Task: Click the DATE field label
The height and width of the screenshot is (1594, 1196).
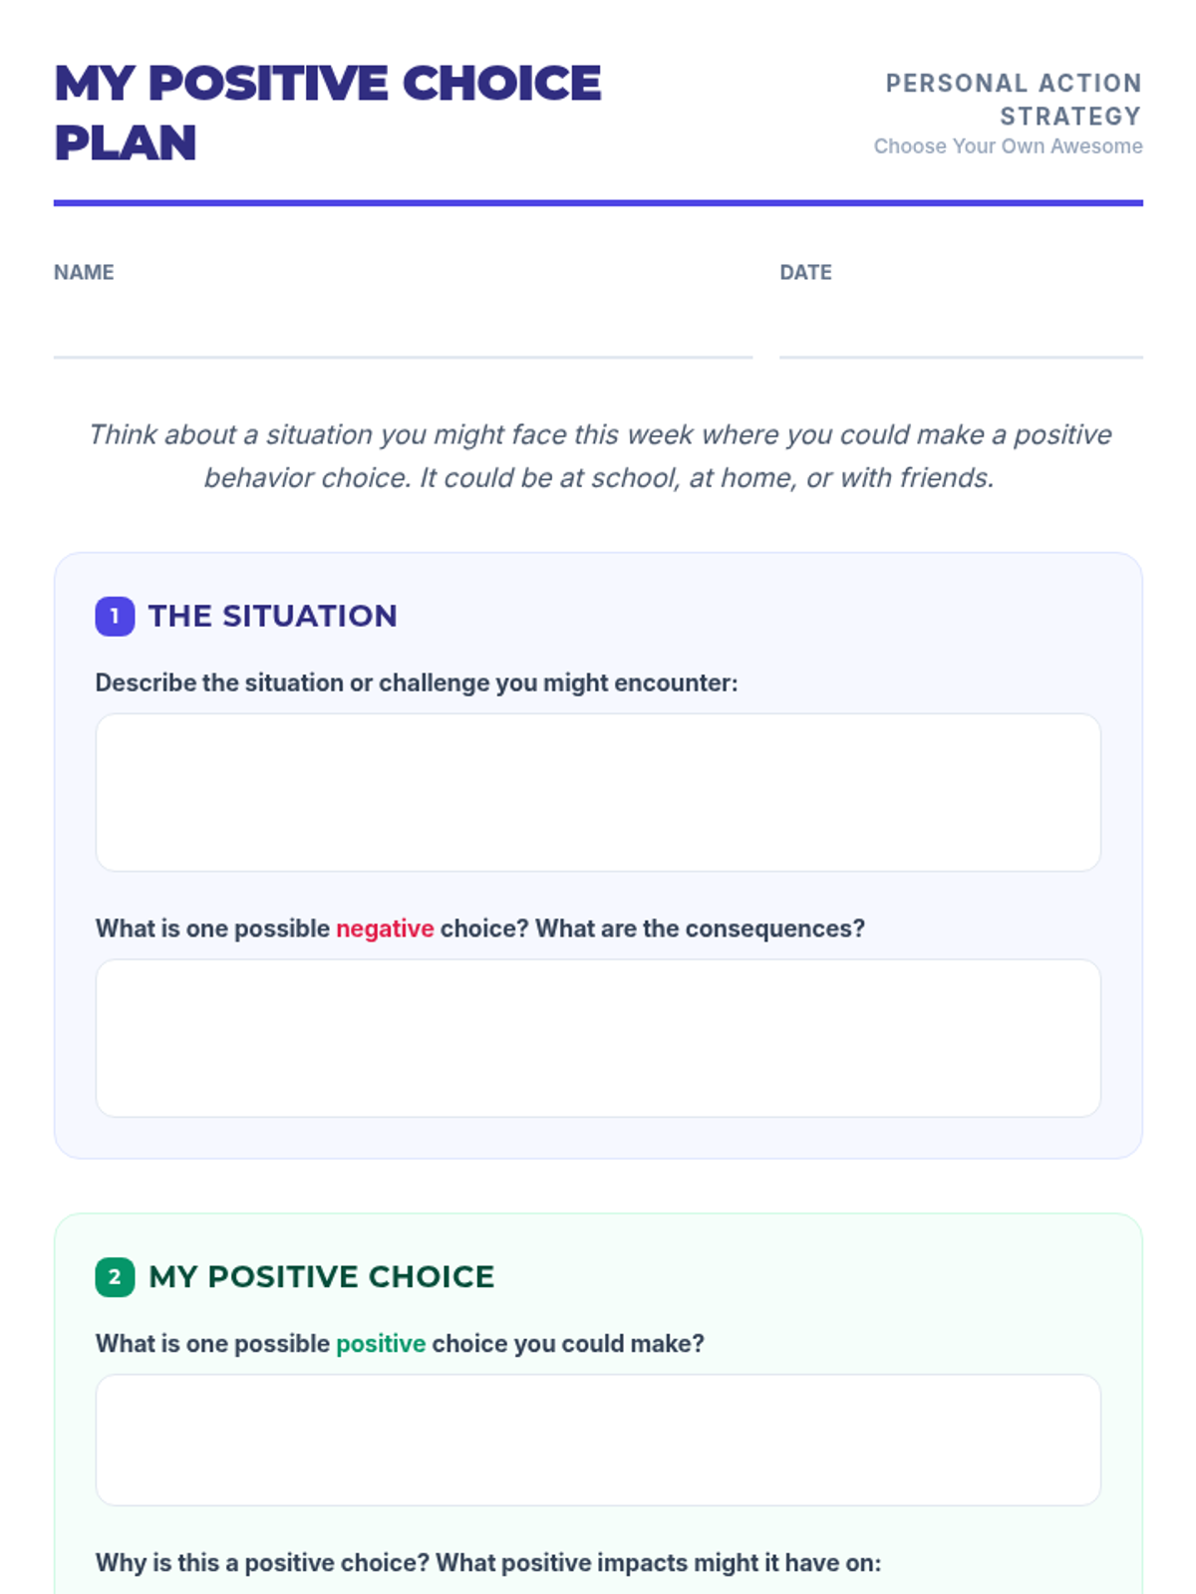Action: pos(805,273)
